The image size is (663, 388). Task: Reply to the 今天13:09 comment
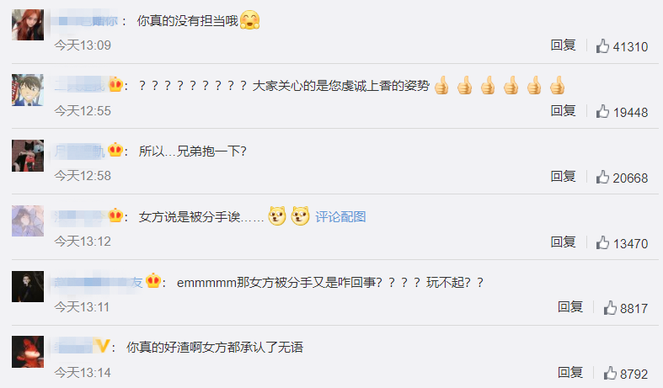pos(563,45)
